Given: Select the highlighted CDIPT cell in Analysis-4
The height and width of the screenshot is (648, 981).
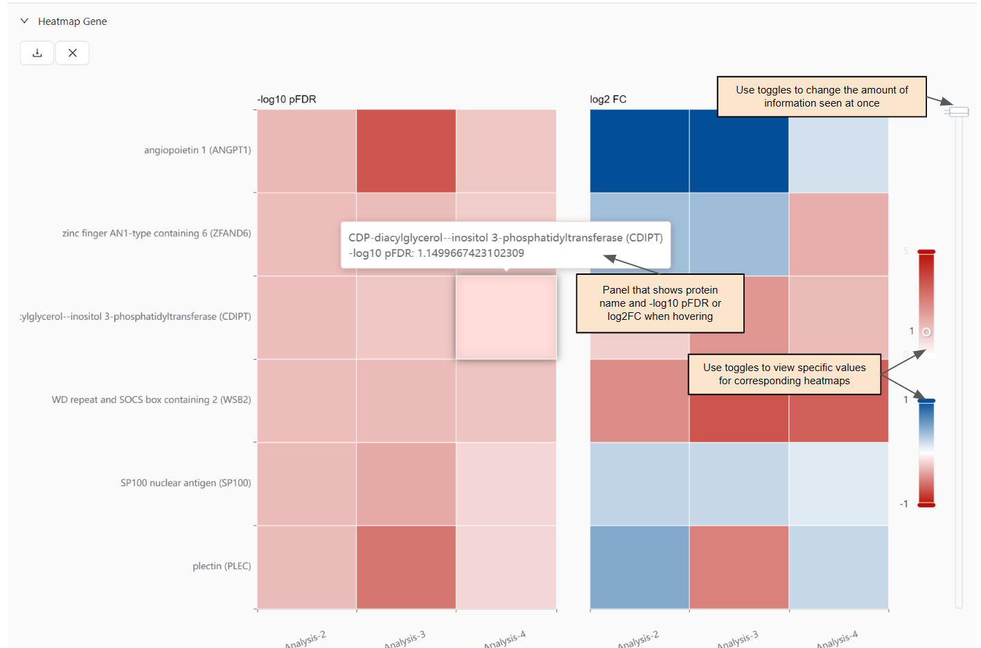Looking at the screenshot, I should coord(506,317).
